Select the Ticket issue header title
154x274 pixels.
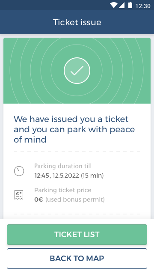(77, 22)
